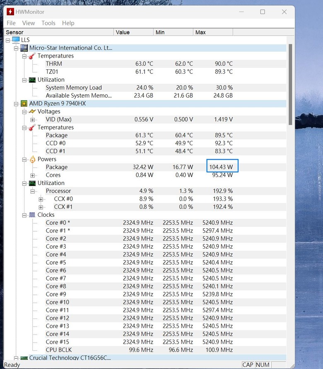Open the File menu
Screen dimensions: 323x369
pos(11,23)
